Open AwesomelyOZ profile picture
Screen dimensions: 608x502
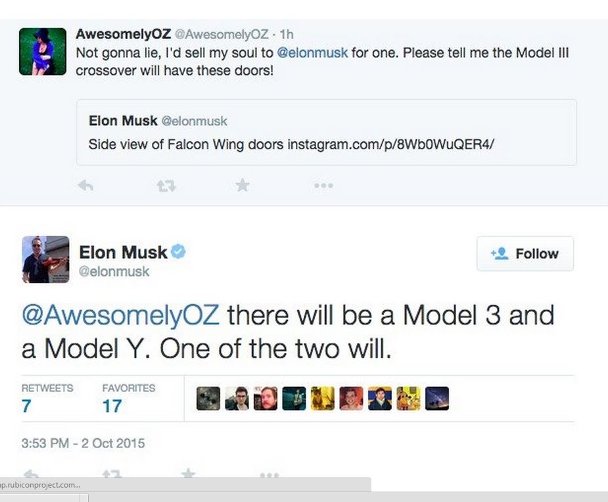(43, 51)
